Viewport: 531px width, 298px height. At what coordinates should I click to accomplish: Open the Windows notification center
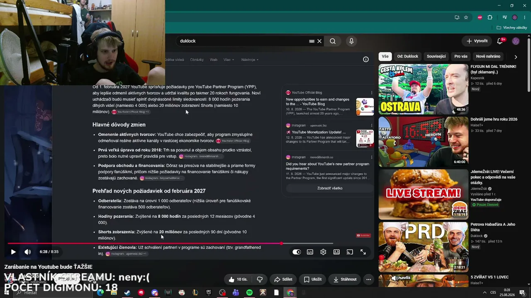coord(522,293)
